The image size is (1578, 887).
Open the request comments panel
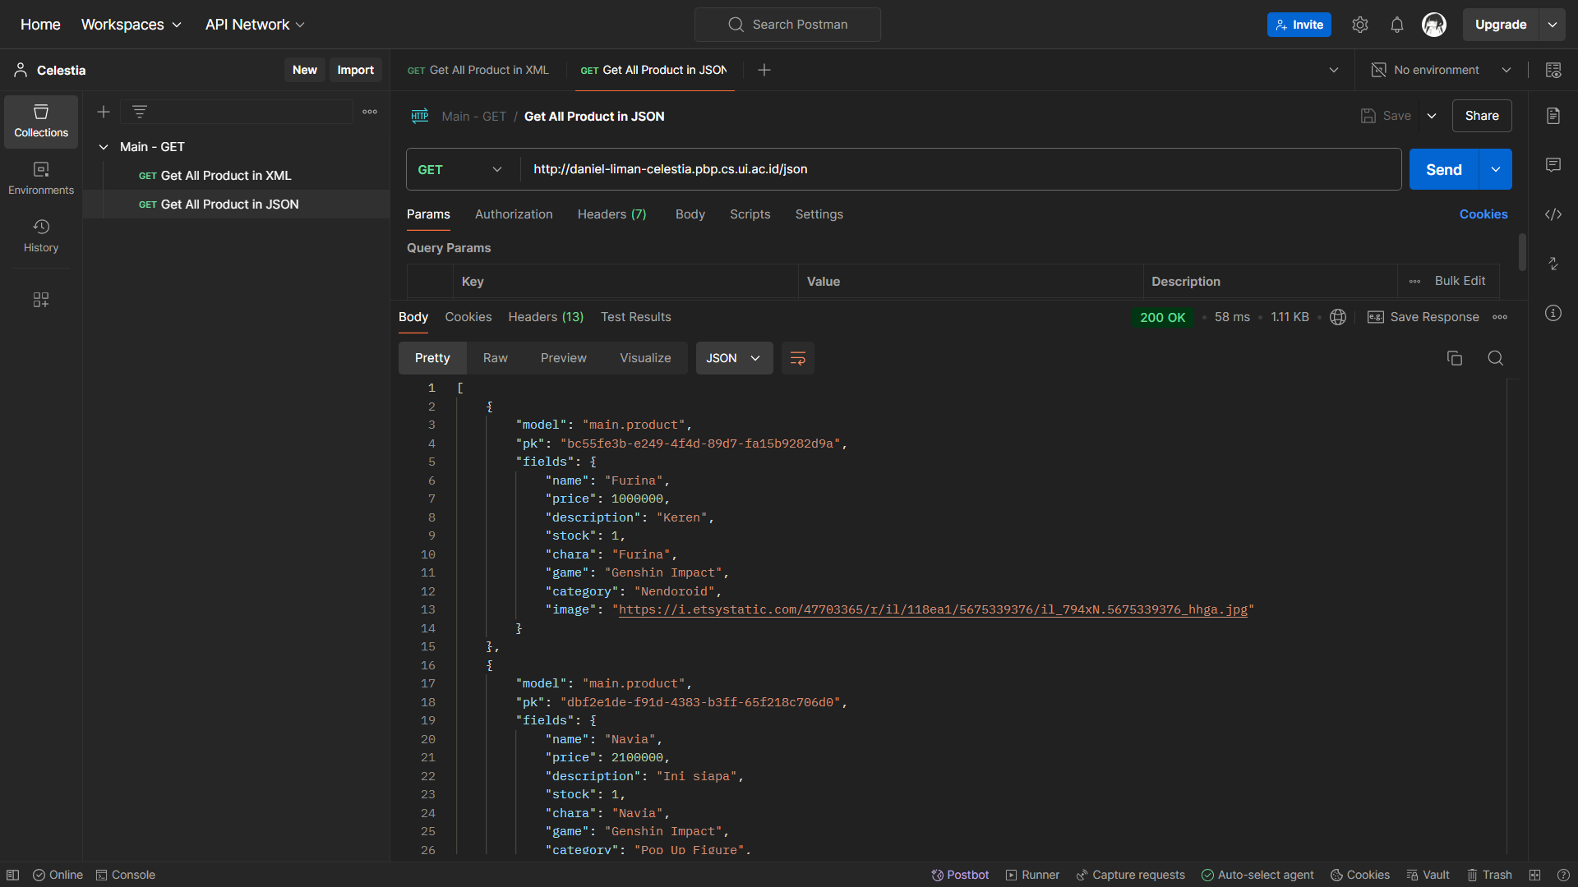click(x=1553, y=165)
